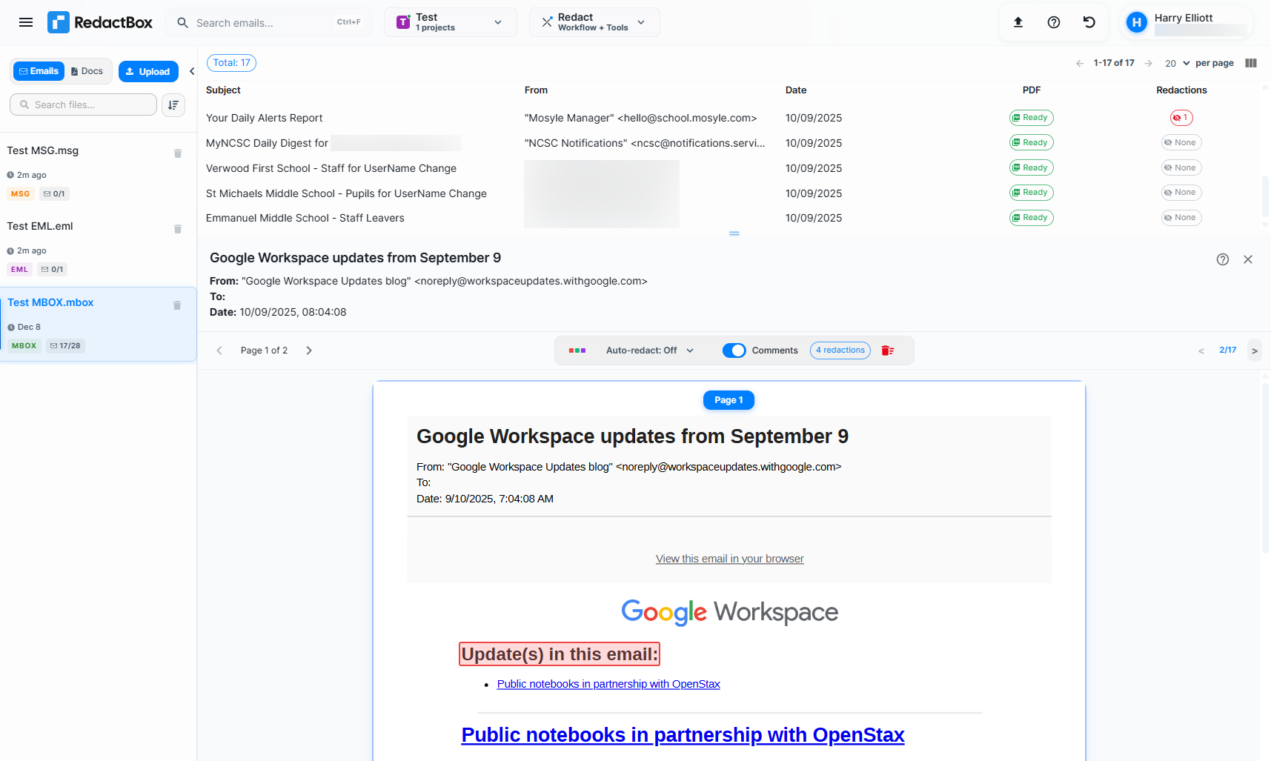Switch to the Docs tab
The width and height of the screenshot is (1271, 761).
[87, 71]
